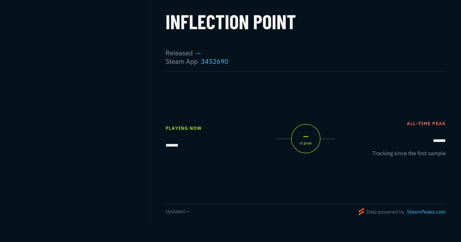The width and height of the screenshot is (461, 242).
Task: Click Tracking since the first sample text
Action: [409, 153]
